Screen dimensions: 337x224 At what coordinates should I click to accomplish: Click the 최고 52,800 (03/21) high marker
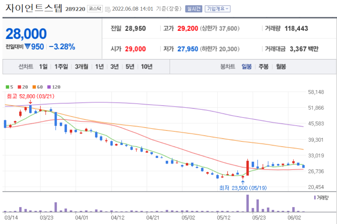pyautogui.click(x=30, y=96)
